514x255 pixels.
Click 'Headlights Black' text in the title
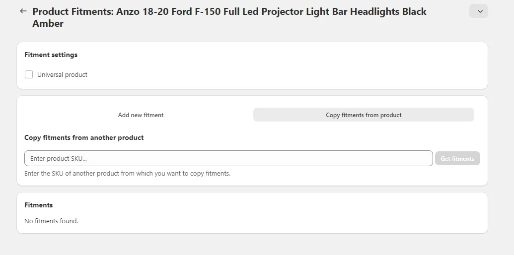388,11
